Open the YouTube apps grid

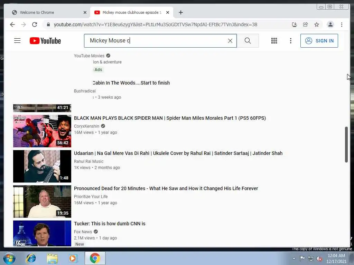[274, 41]
